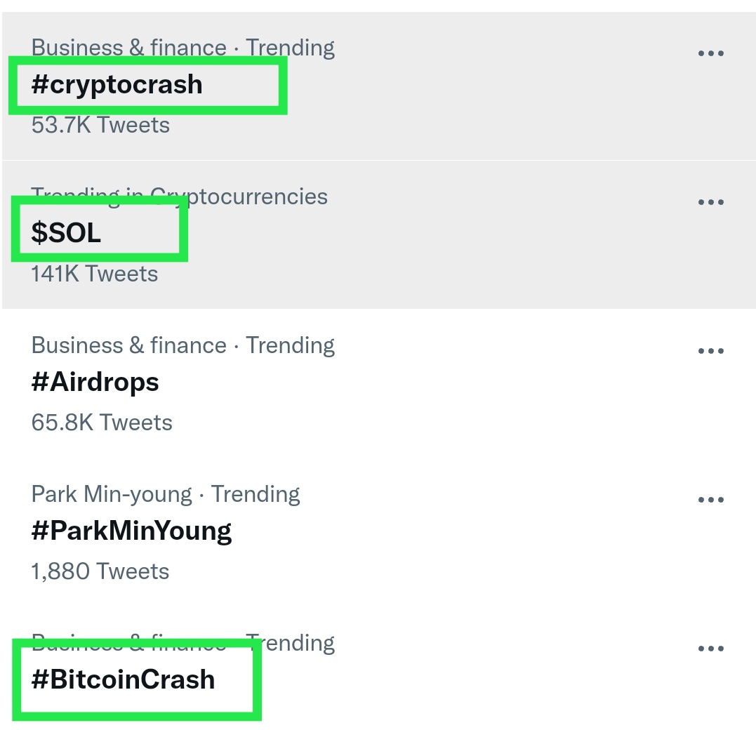
Task: Select the Park Min-young Trending label
Action: pyautogui.click(x=166, y=495)
